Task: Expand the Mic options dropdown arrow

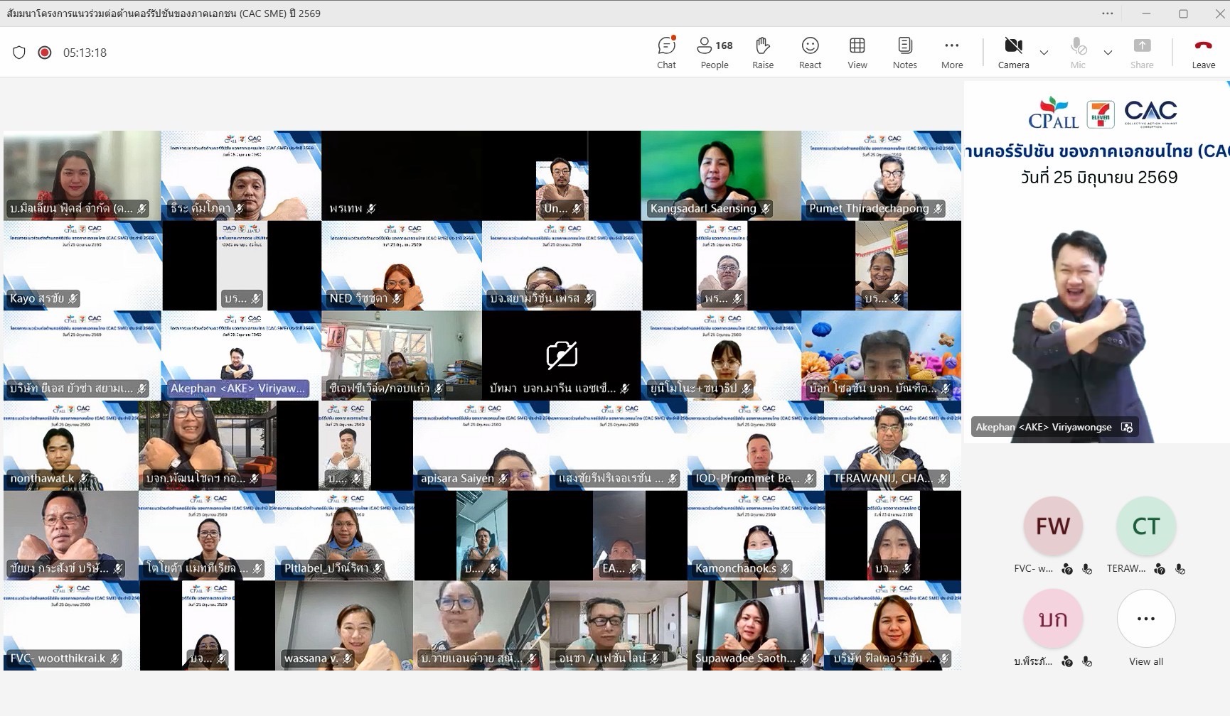Action: pyautogui.click(x=1108, y=53)
